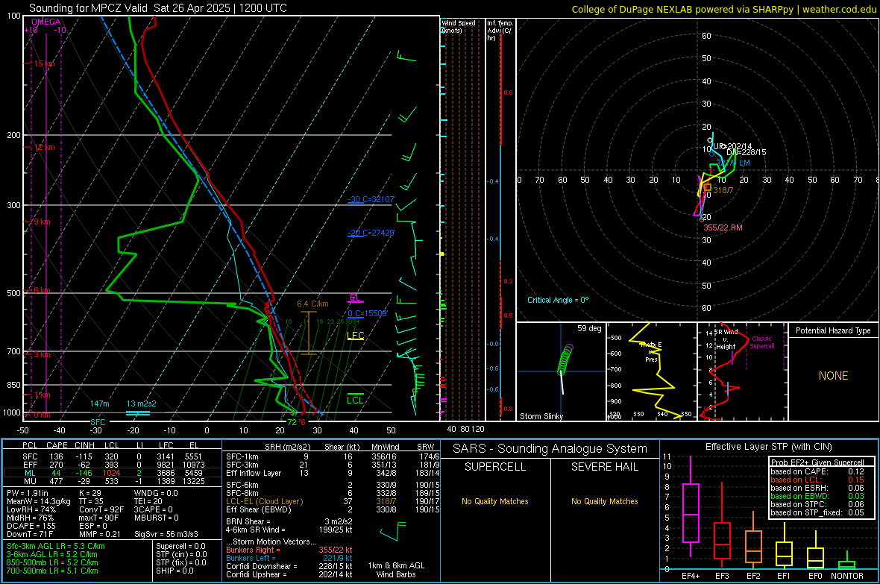The image size is (880, 584).
Task: Click the Supercell = 0.0 composite value
Action: point(180,546)
